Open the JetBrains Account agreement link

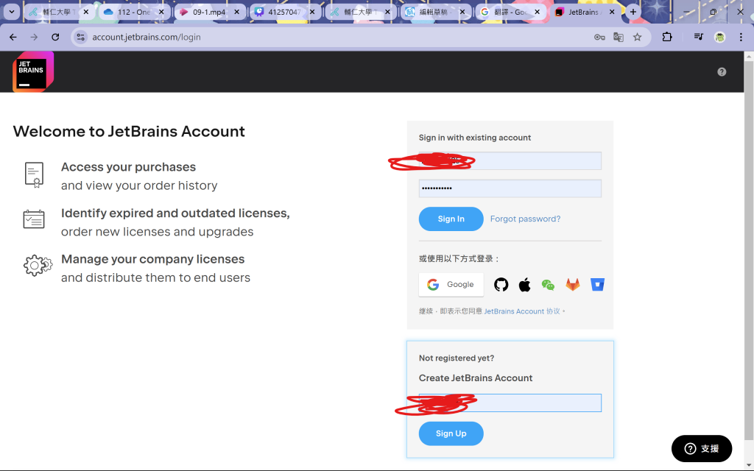point(522,311)
